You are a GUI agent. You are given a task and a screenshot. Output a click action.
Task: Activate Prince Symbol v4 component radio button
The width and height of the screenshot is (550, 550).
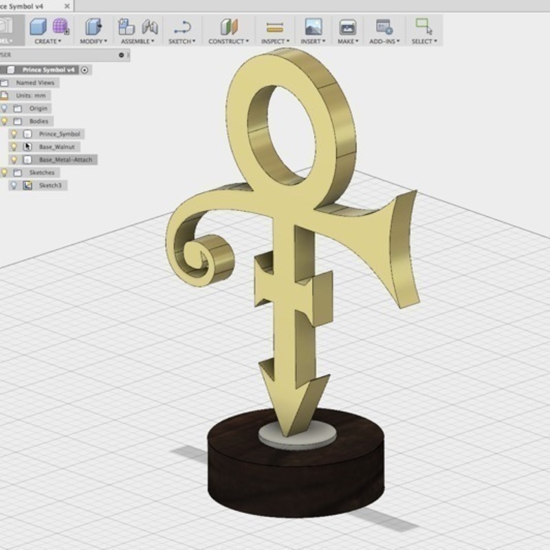85,70
